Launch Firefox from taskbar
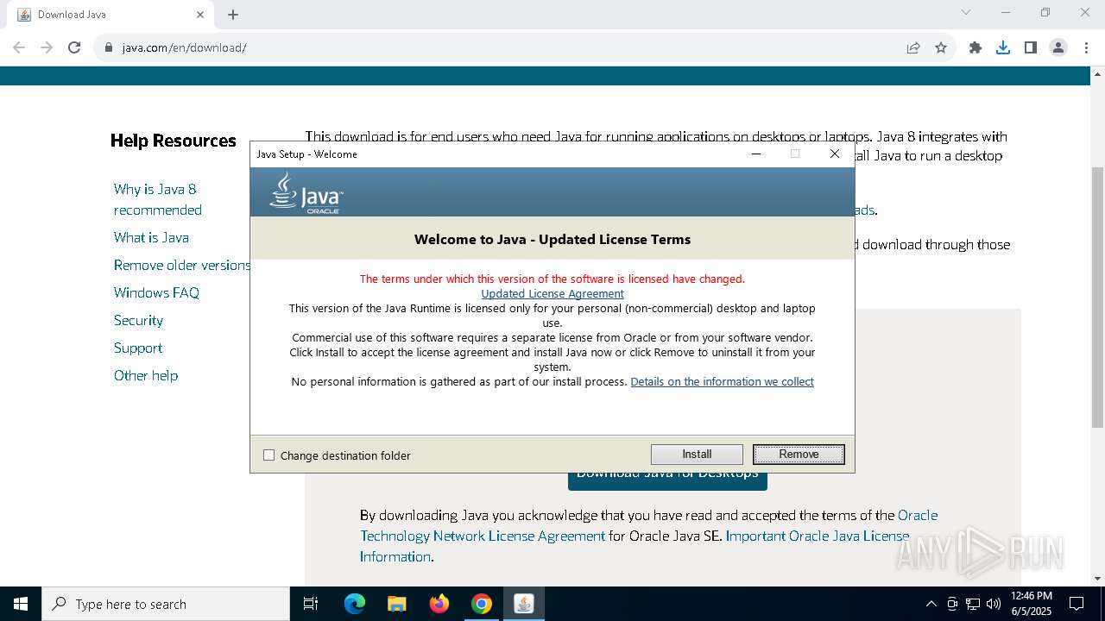Image resolution: width=1105 pixels, height=621 pixels. 439,604
